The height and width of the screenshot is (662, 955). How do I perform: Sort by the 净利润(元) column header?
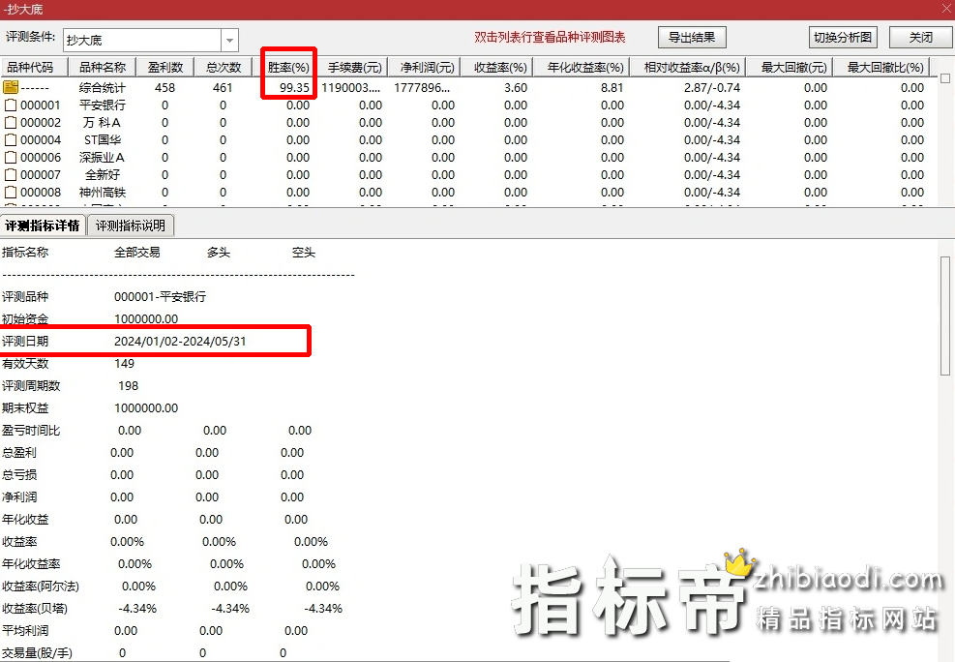coord(427,67)
